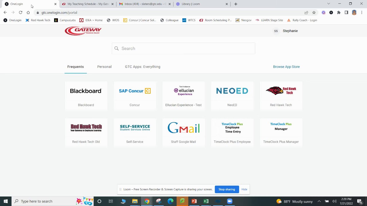Launch Self-Service Student Services tile
This screenshot has height=206, width=367.
(x=134, y=133)
